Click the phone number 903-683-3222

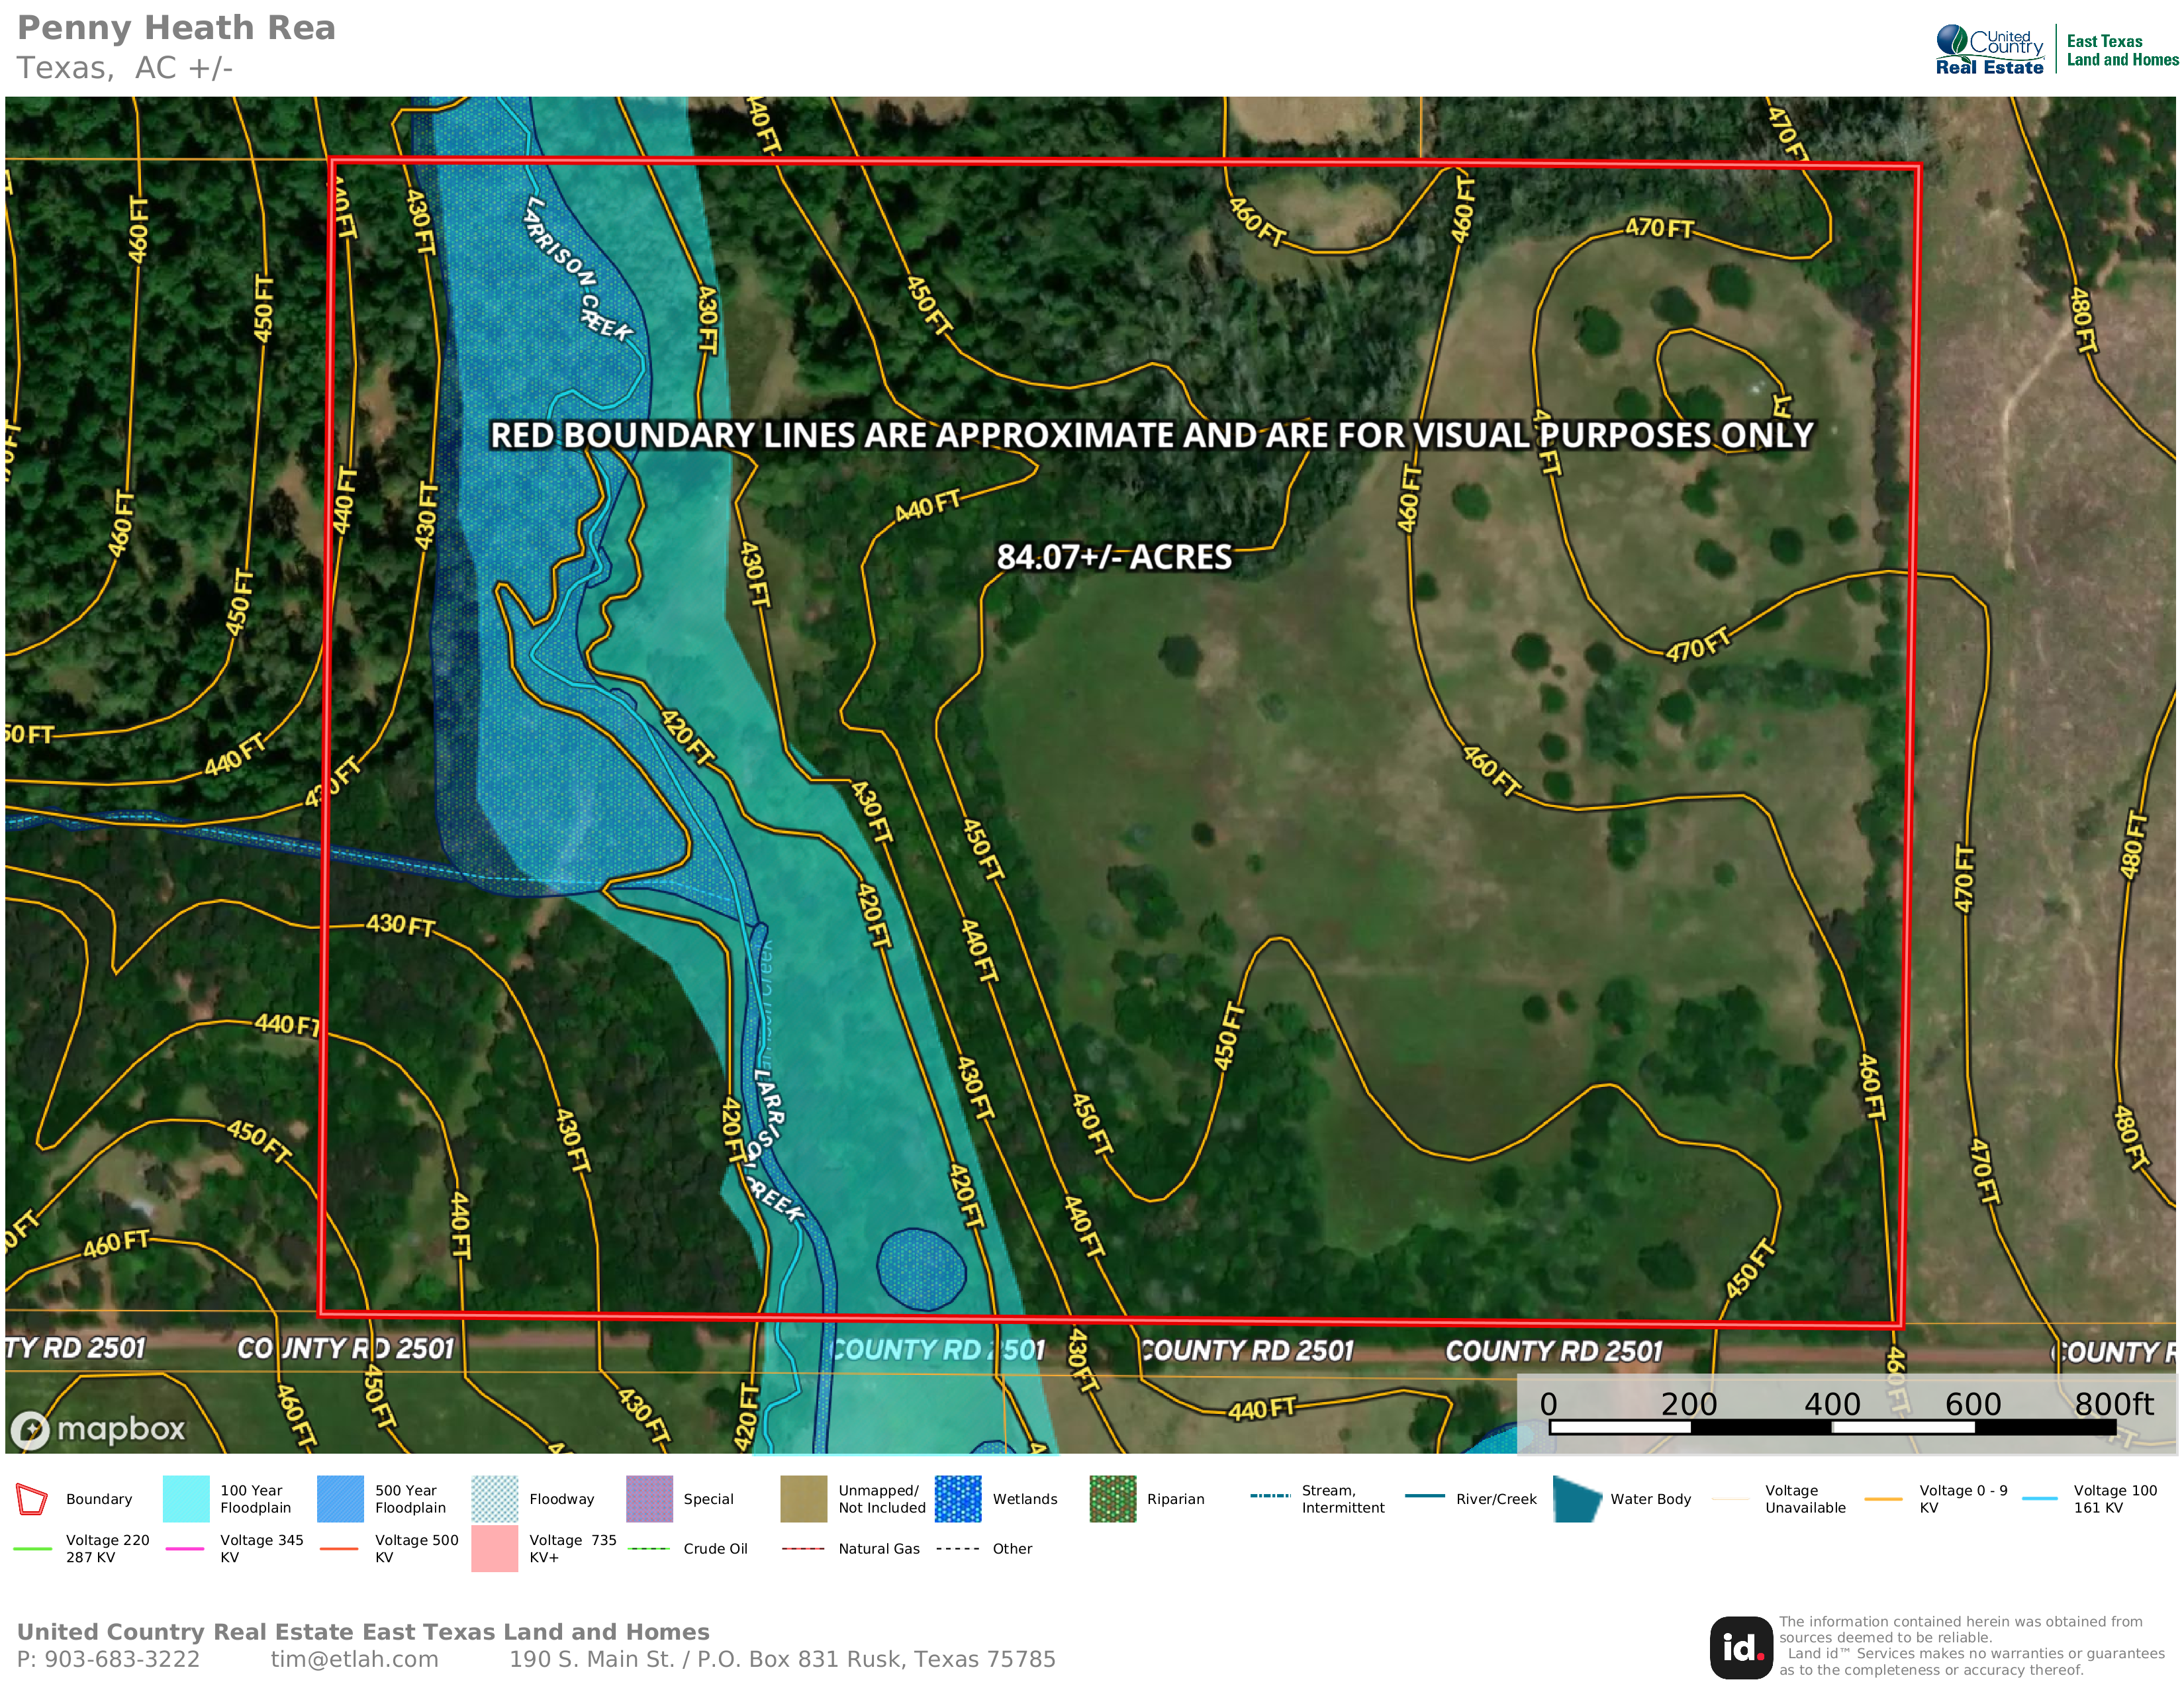[121, 1660]
